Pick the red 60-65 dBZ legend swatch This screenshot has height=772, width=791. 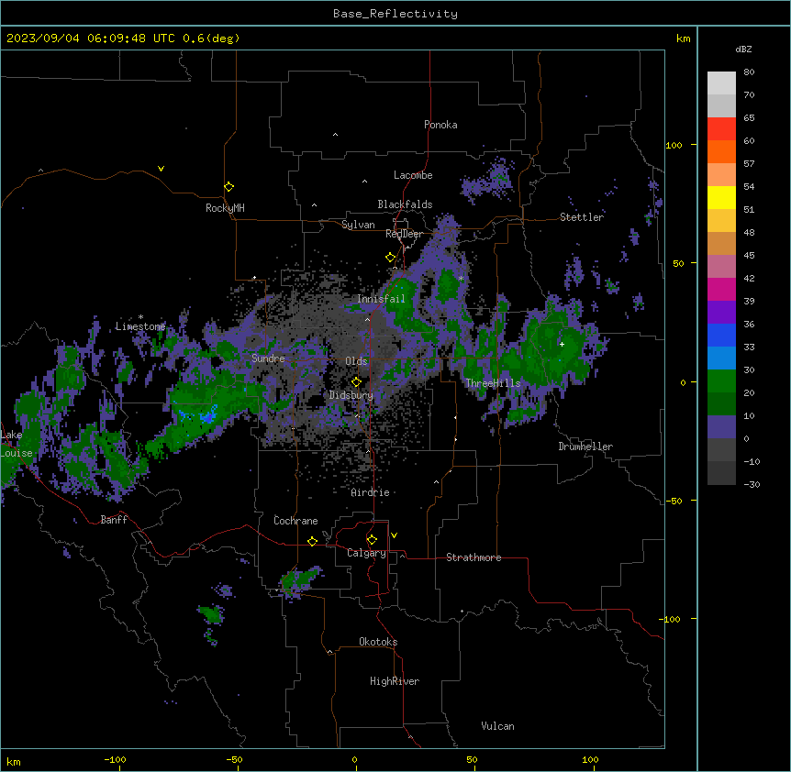721,129
